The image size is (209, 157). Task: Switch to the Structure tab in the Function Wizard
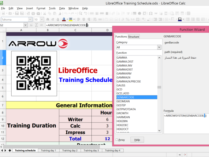coord(133,36)
